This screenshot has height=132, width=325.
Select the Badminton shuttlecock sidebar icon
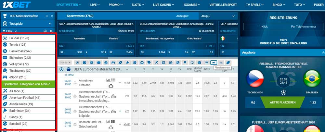pyautogui.click(x=5, y=111)
